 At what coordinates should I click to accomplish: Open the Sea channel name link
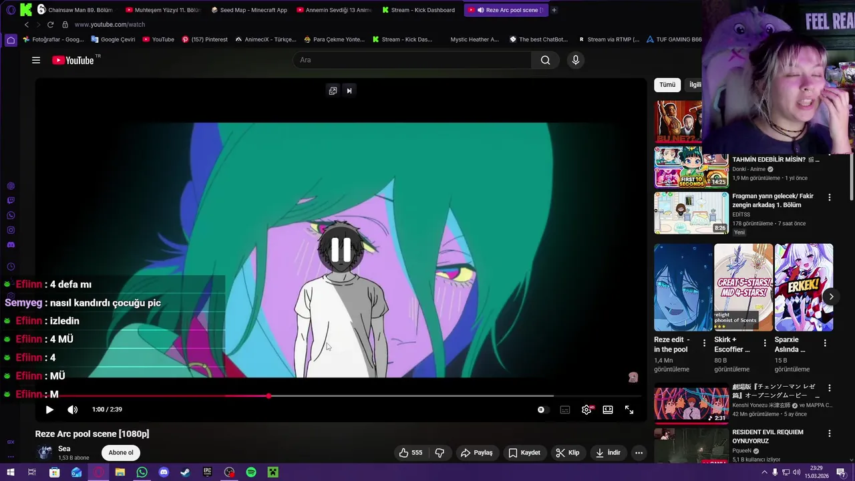click(64, 449)
